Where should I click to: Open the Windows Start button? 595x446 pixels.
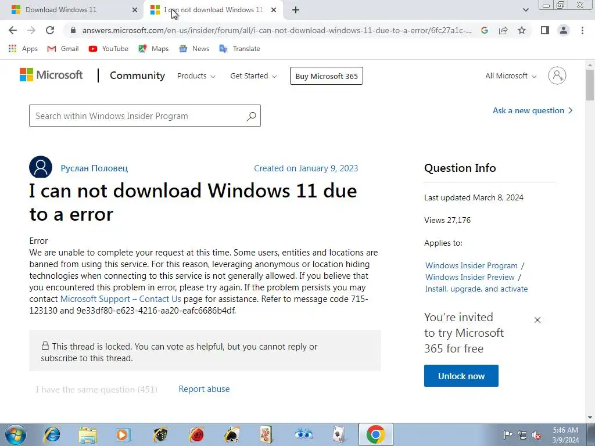15,434
